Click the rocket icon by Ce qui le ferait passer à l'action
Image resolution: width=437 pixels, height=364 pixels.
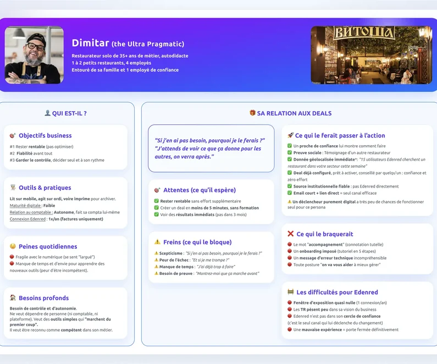(x=290, y=135)
